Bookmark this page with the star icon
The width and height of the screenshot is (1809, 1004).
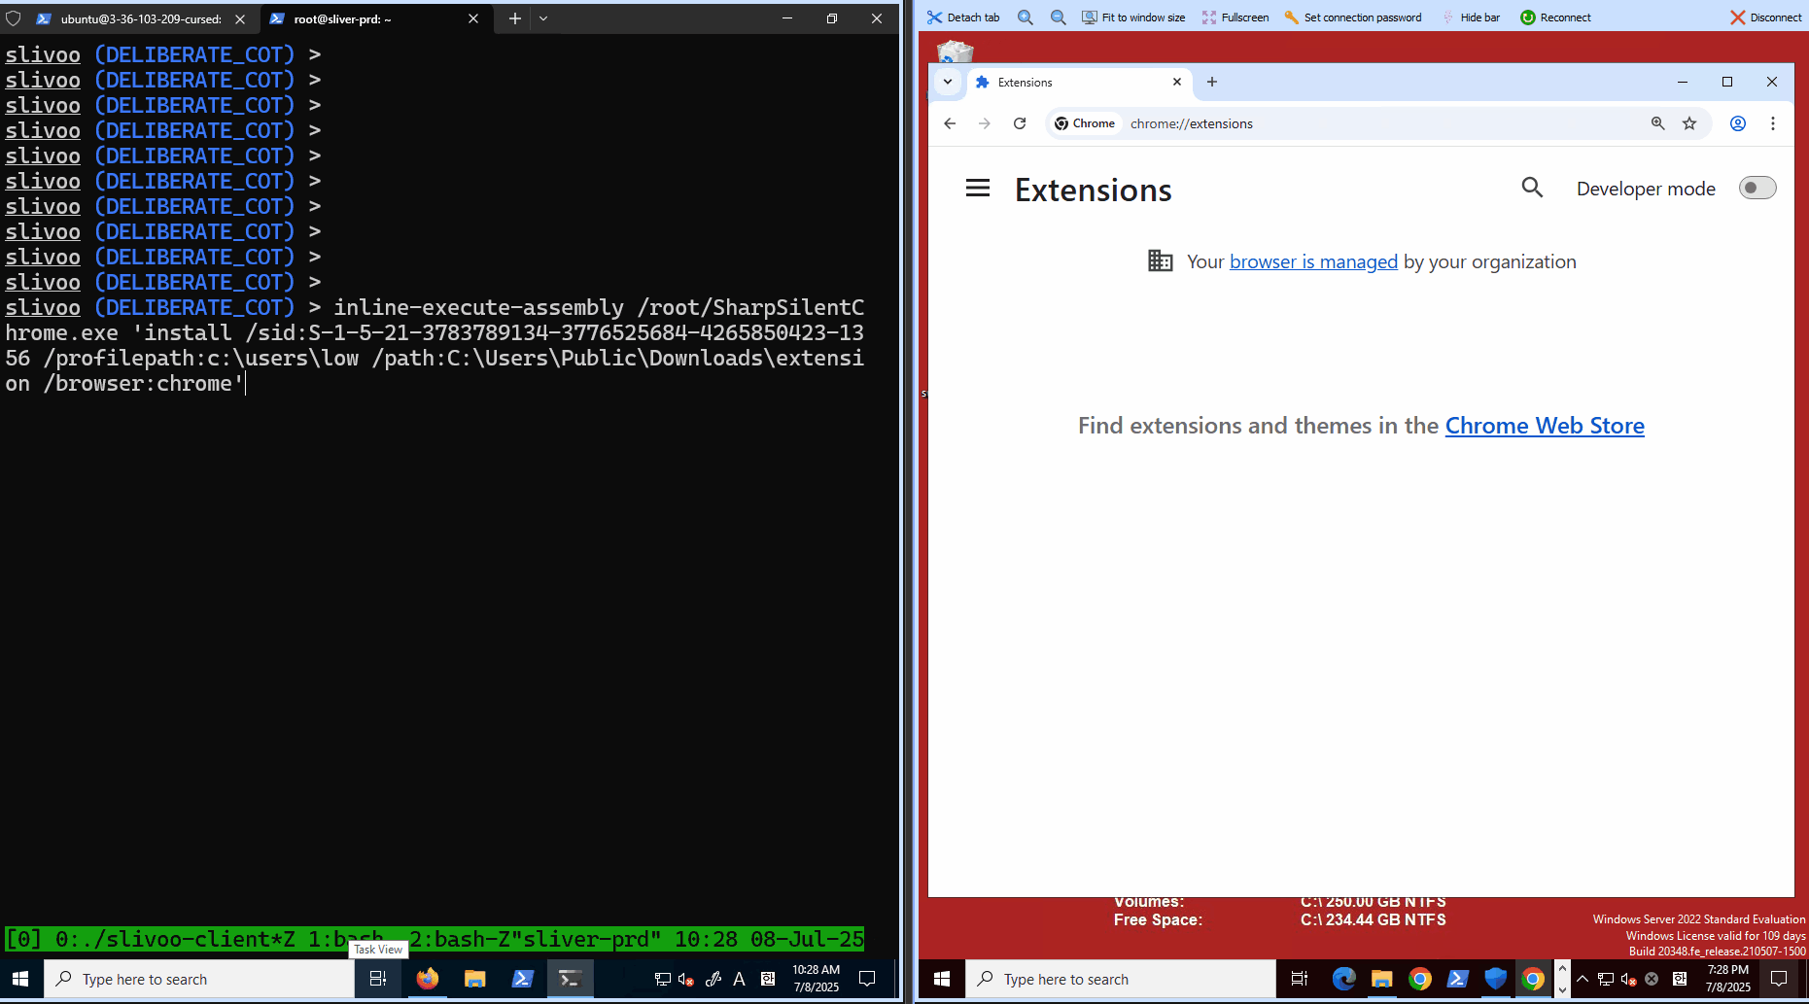pyautogui.click(x=1689, y=123)
